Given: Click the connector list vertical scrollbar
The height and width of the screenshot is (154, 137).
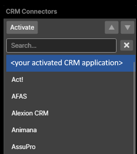Looking at the screenshot, I should click(x=134, y=108).
